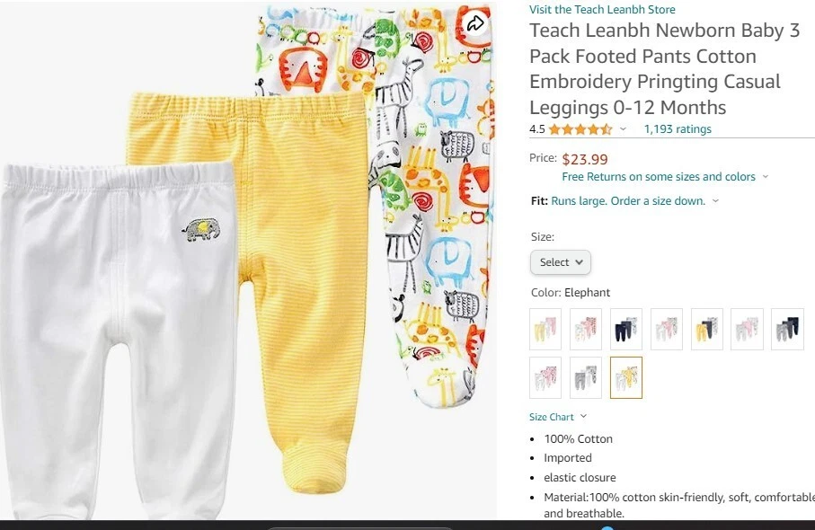The width and height of the screenshot is (815, 530).
Task: Click the selected Elephant color swatch
Action: (625, 378)
